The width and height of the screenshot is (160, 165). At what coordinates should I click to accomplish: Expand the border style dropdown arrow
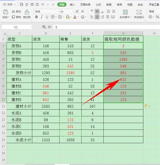56,17
